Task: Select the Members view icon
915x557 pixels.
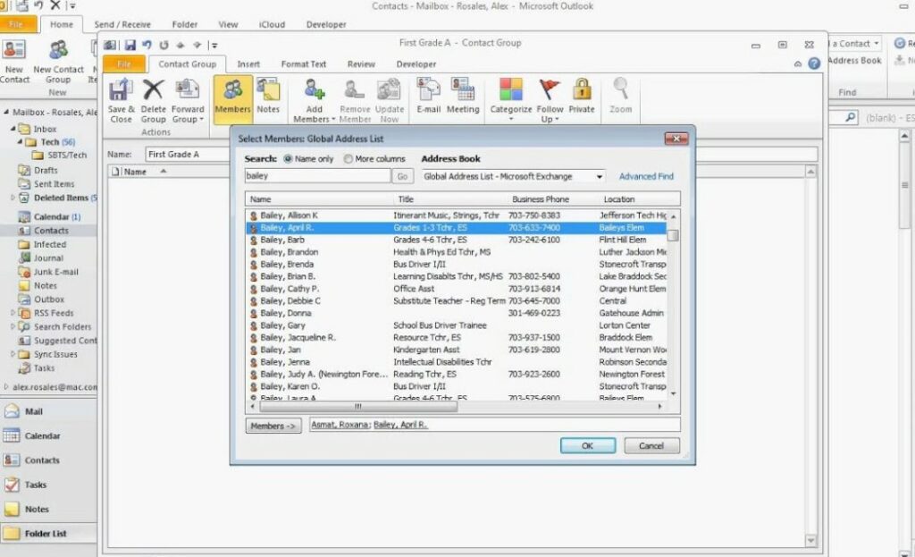Action: tap(232, 98)
